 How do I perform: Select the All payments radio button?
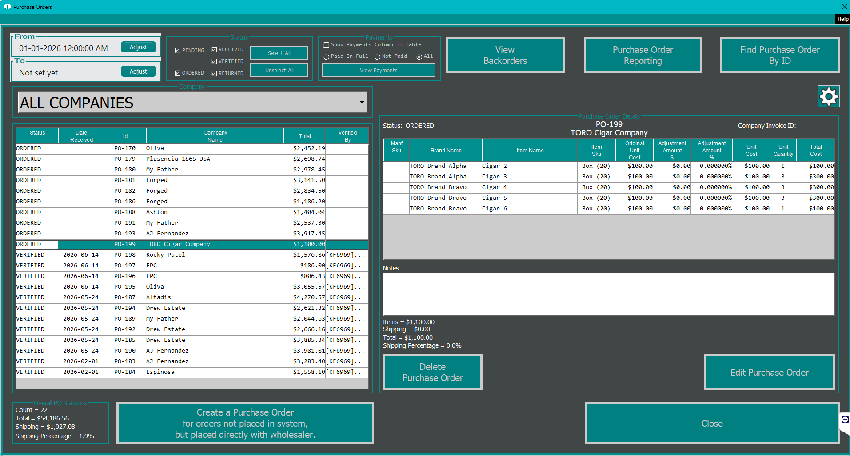tap(419, 57)
